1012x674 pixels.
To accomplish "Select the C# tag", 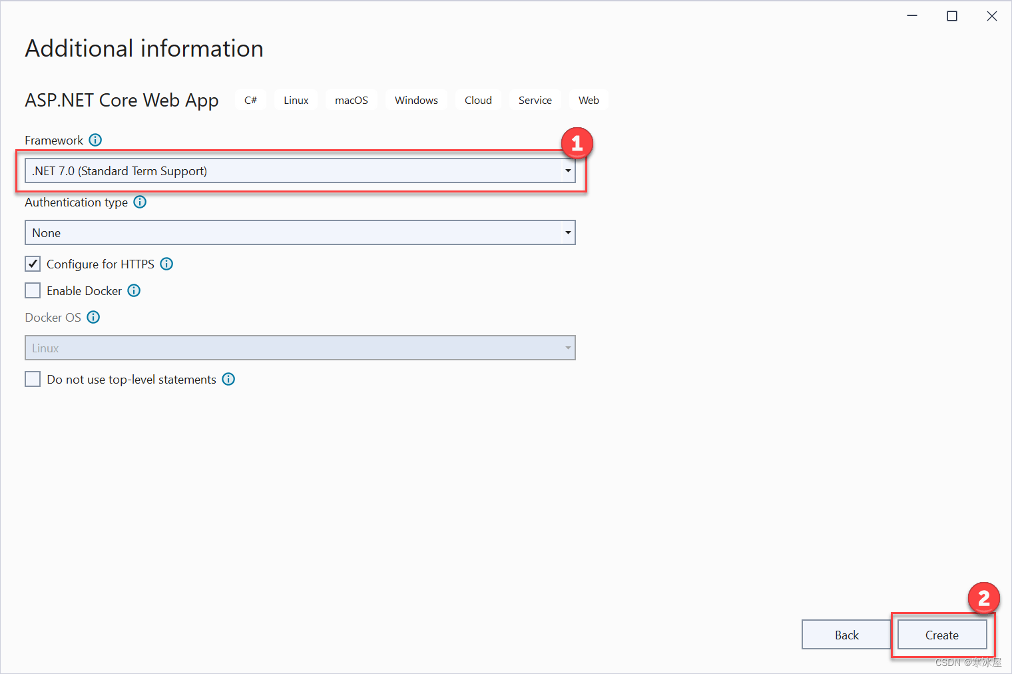I will 250,100.
